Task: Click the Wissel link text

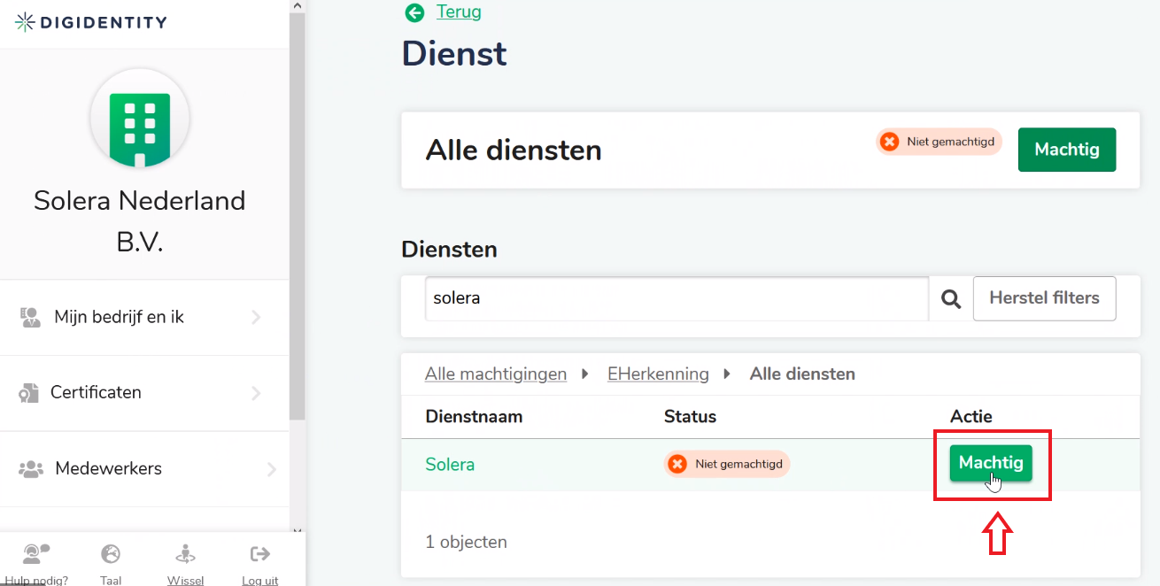Action: pos(186,581)
